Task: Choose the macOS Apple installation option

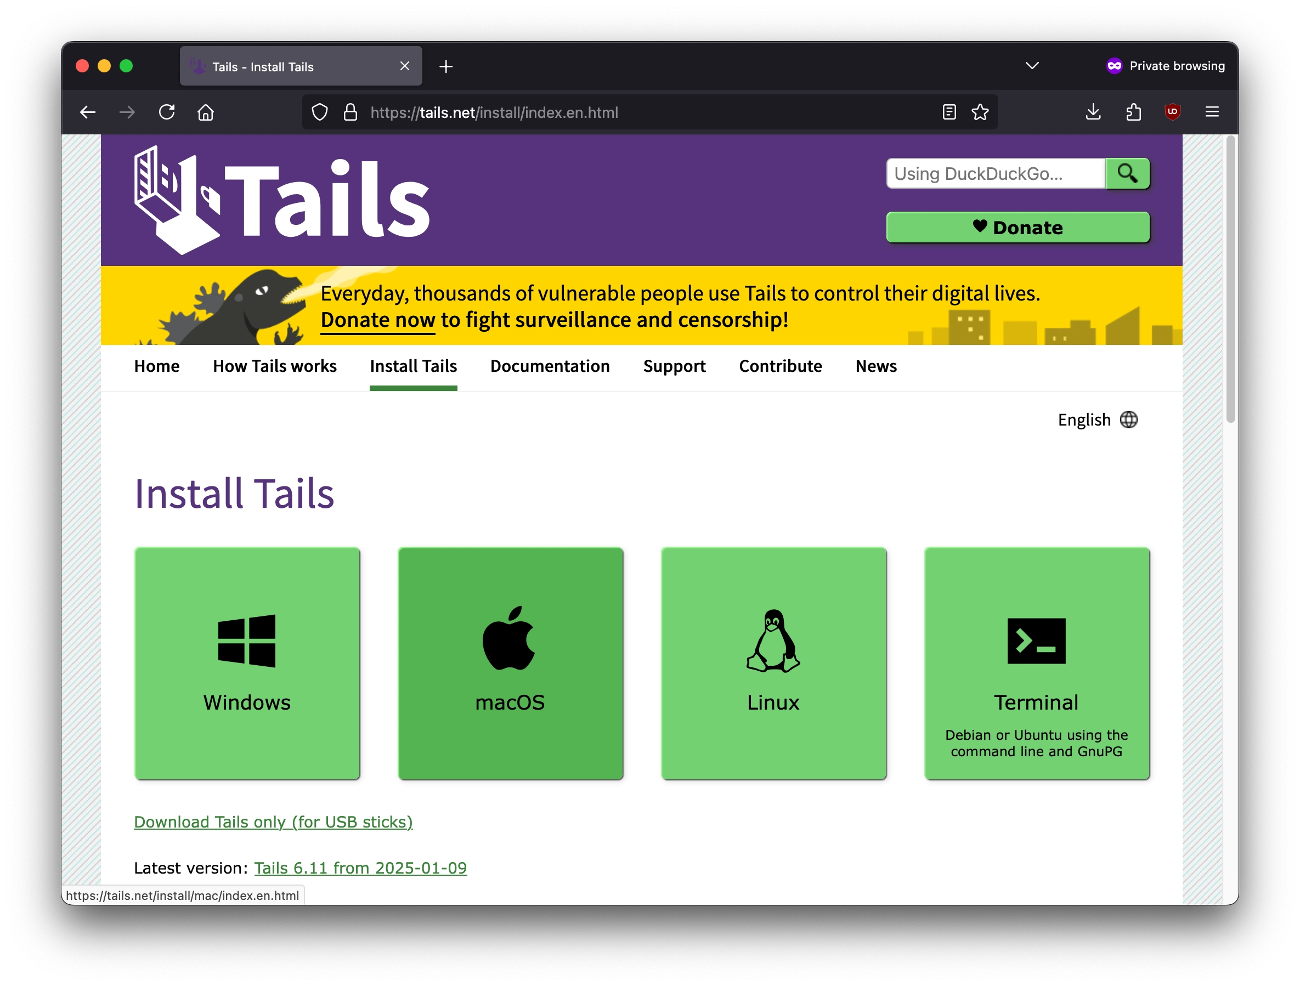Action: (x=510, y=663)
